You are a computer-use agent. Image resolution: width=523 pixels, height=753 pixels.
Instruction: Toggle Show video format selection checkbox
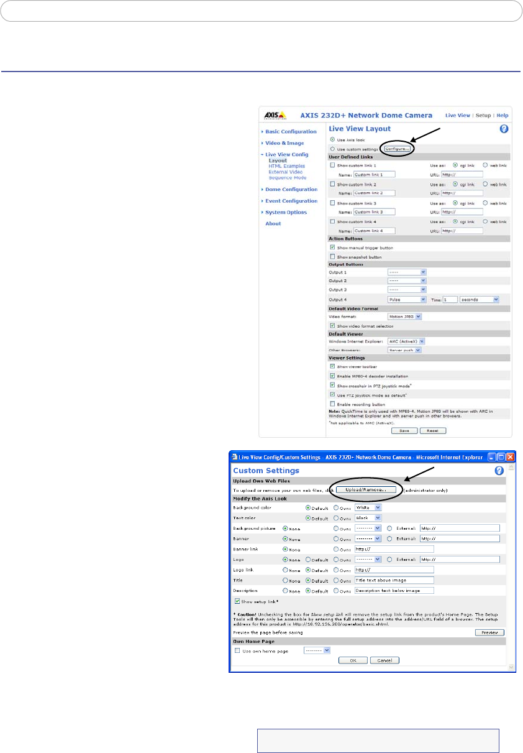tap(332, 325)
